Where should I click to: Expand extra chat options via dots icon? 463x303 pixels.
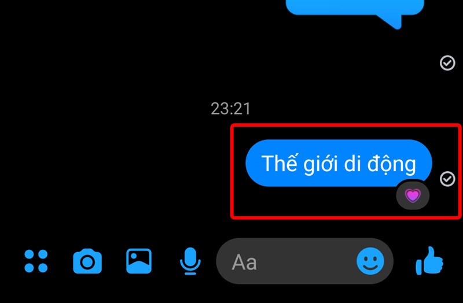pyautogui.click(x=36, y=261)
